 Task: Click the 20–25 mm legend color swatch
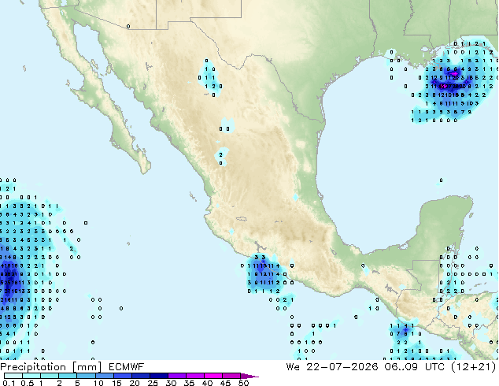[x=140, y=376]
